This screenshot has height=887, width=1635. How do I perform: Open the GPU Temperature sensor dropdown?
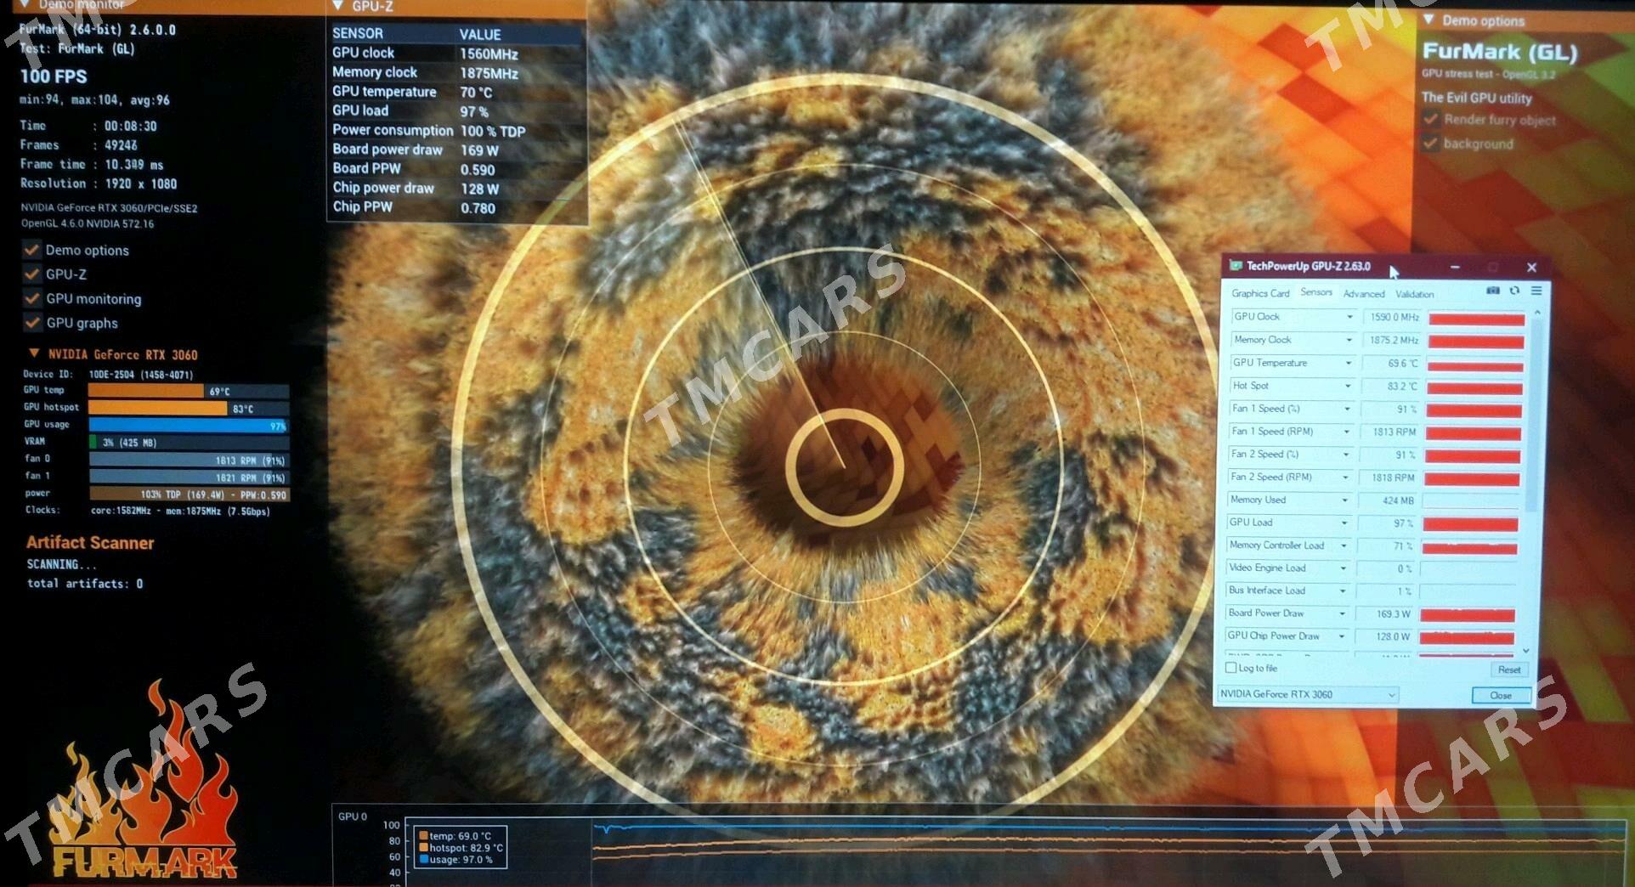click(x=1349, y=363)
